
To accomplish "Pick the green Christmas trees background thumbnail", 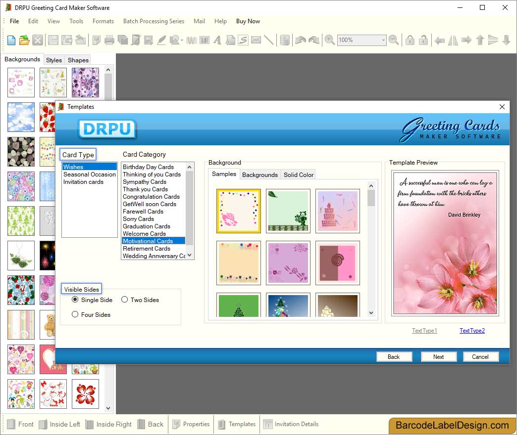I will (x=21, y=221).
